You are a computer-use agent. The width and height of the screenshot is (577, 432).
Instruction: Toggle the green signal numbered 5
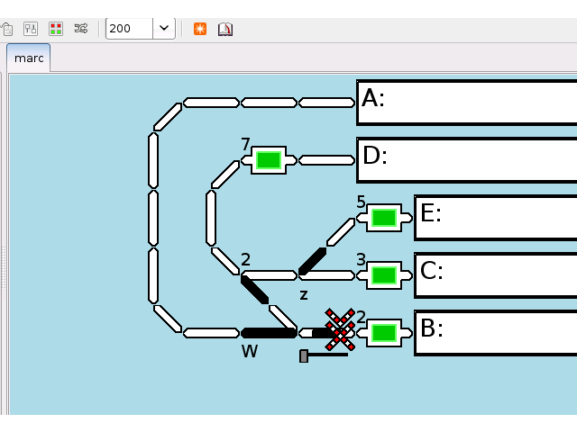click(x=384, y=217)
